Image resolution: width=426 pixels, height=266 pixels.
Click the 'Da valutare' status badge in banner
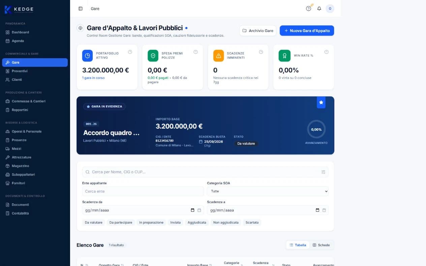click(246, 143)
